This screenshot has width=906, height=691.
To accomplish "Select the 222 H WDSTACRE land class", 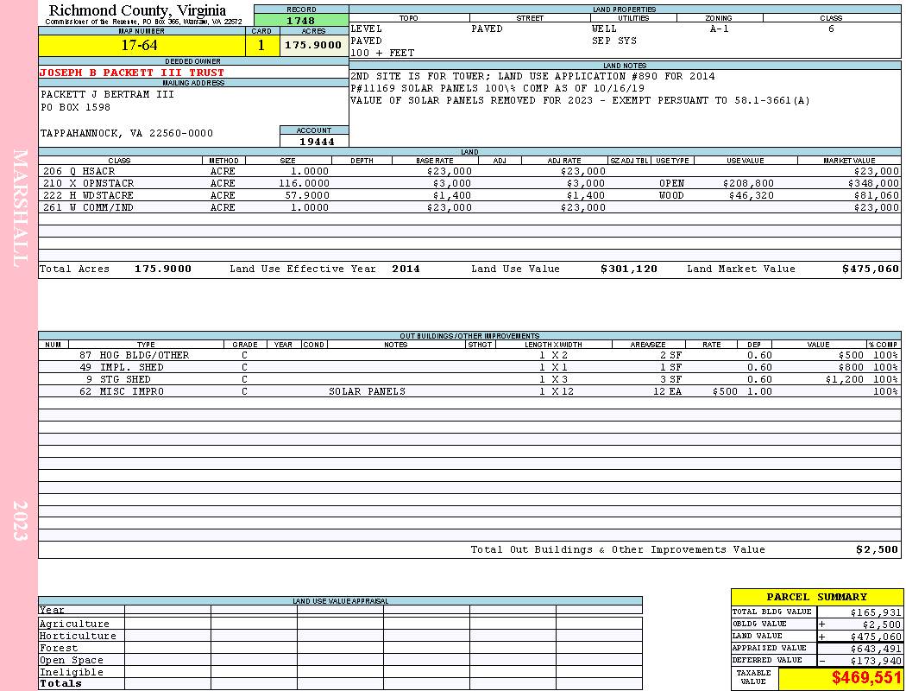I will (x=88, y=195).
